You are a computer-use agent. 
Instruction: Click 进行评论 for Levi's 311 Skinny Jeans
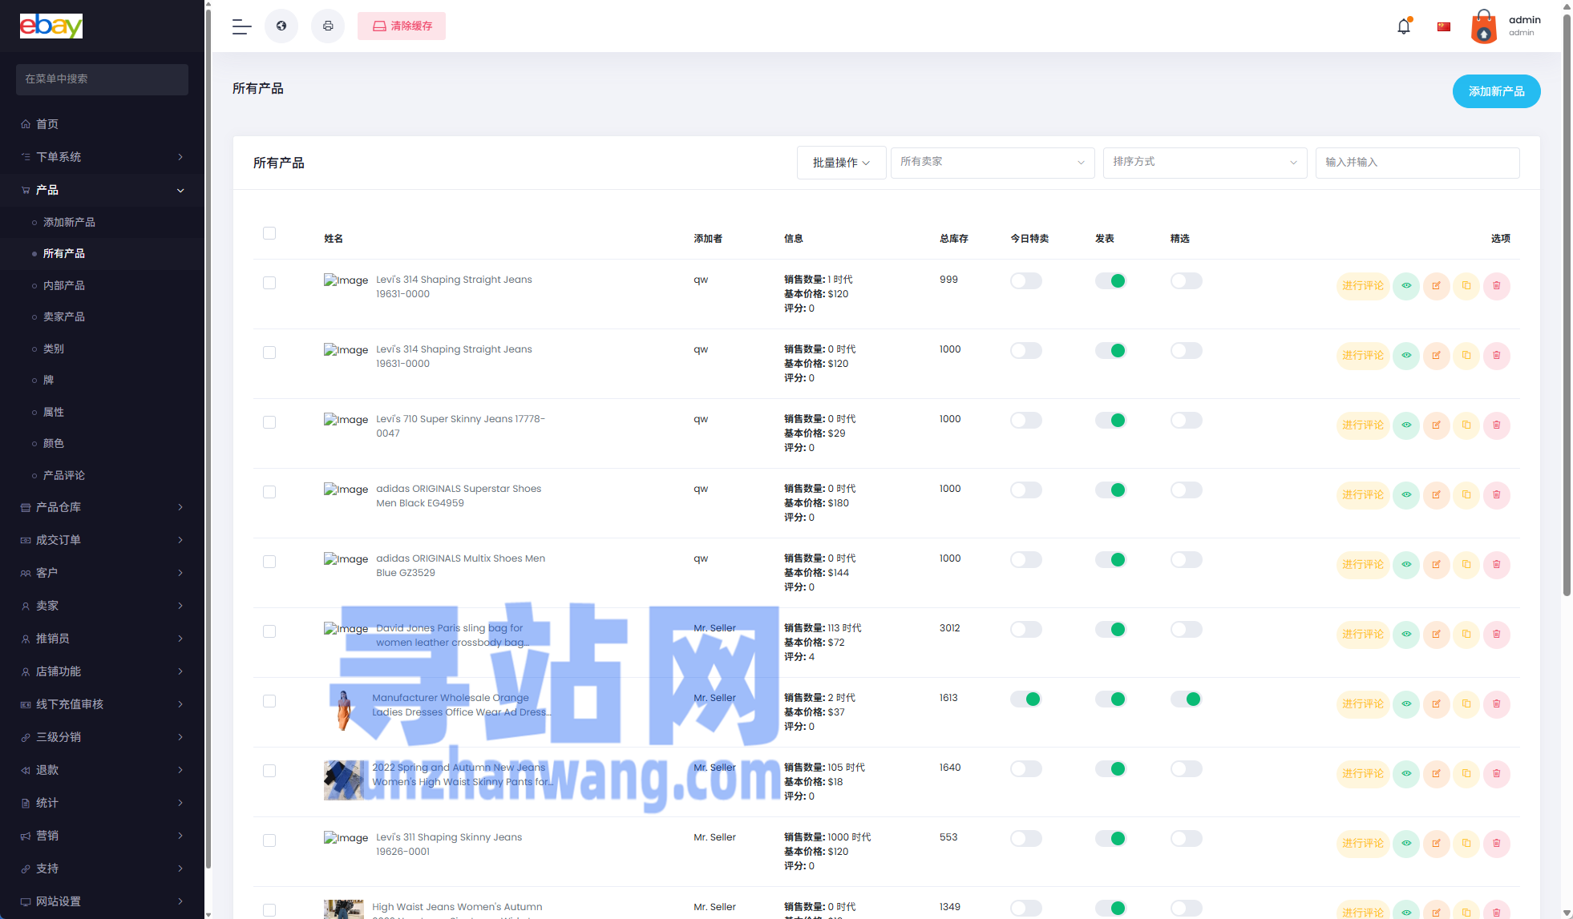pyautogui.click(x=1363, y=844)
